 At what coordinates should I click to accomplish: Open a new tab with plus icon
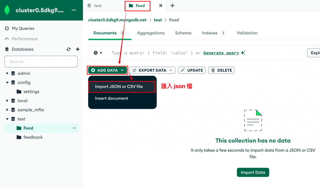tap(172, 6)
